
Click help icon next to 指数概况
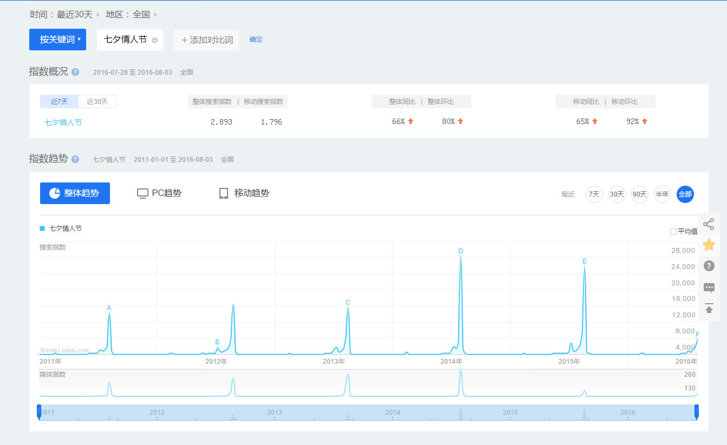[75, 72]
